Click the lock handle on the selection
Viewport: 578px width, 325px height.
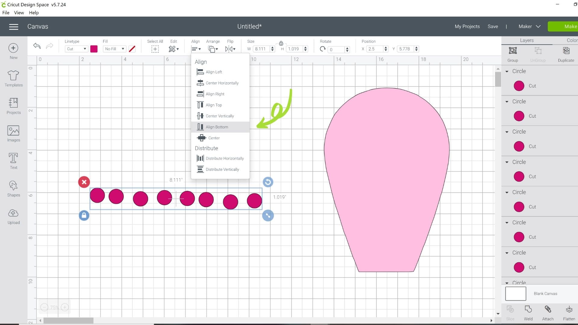(x=84, y=215)
